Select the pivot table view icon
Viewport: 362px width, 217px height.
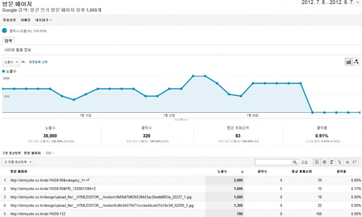pyautogui.click(x=355, y=162)
